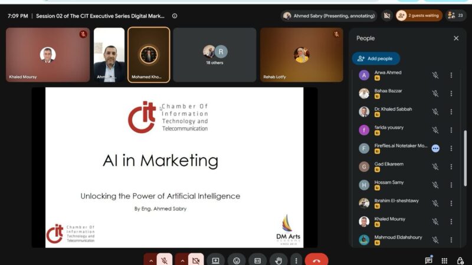Viewport: 472px width, 265px height.
Task: Open more options for Khaled Moursy
Action: click(x=451, y=222)
